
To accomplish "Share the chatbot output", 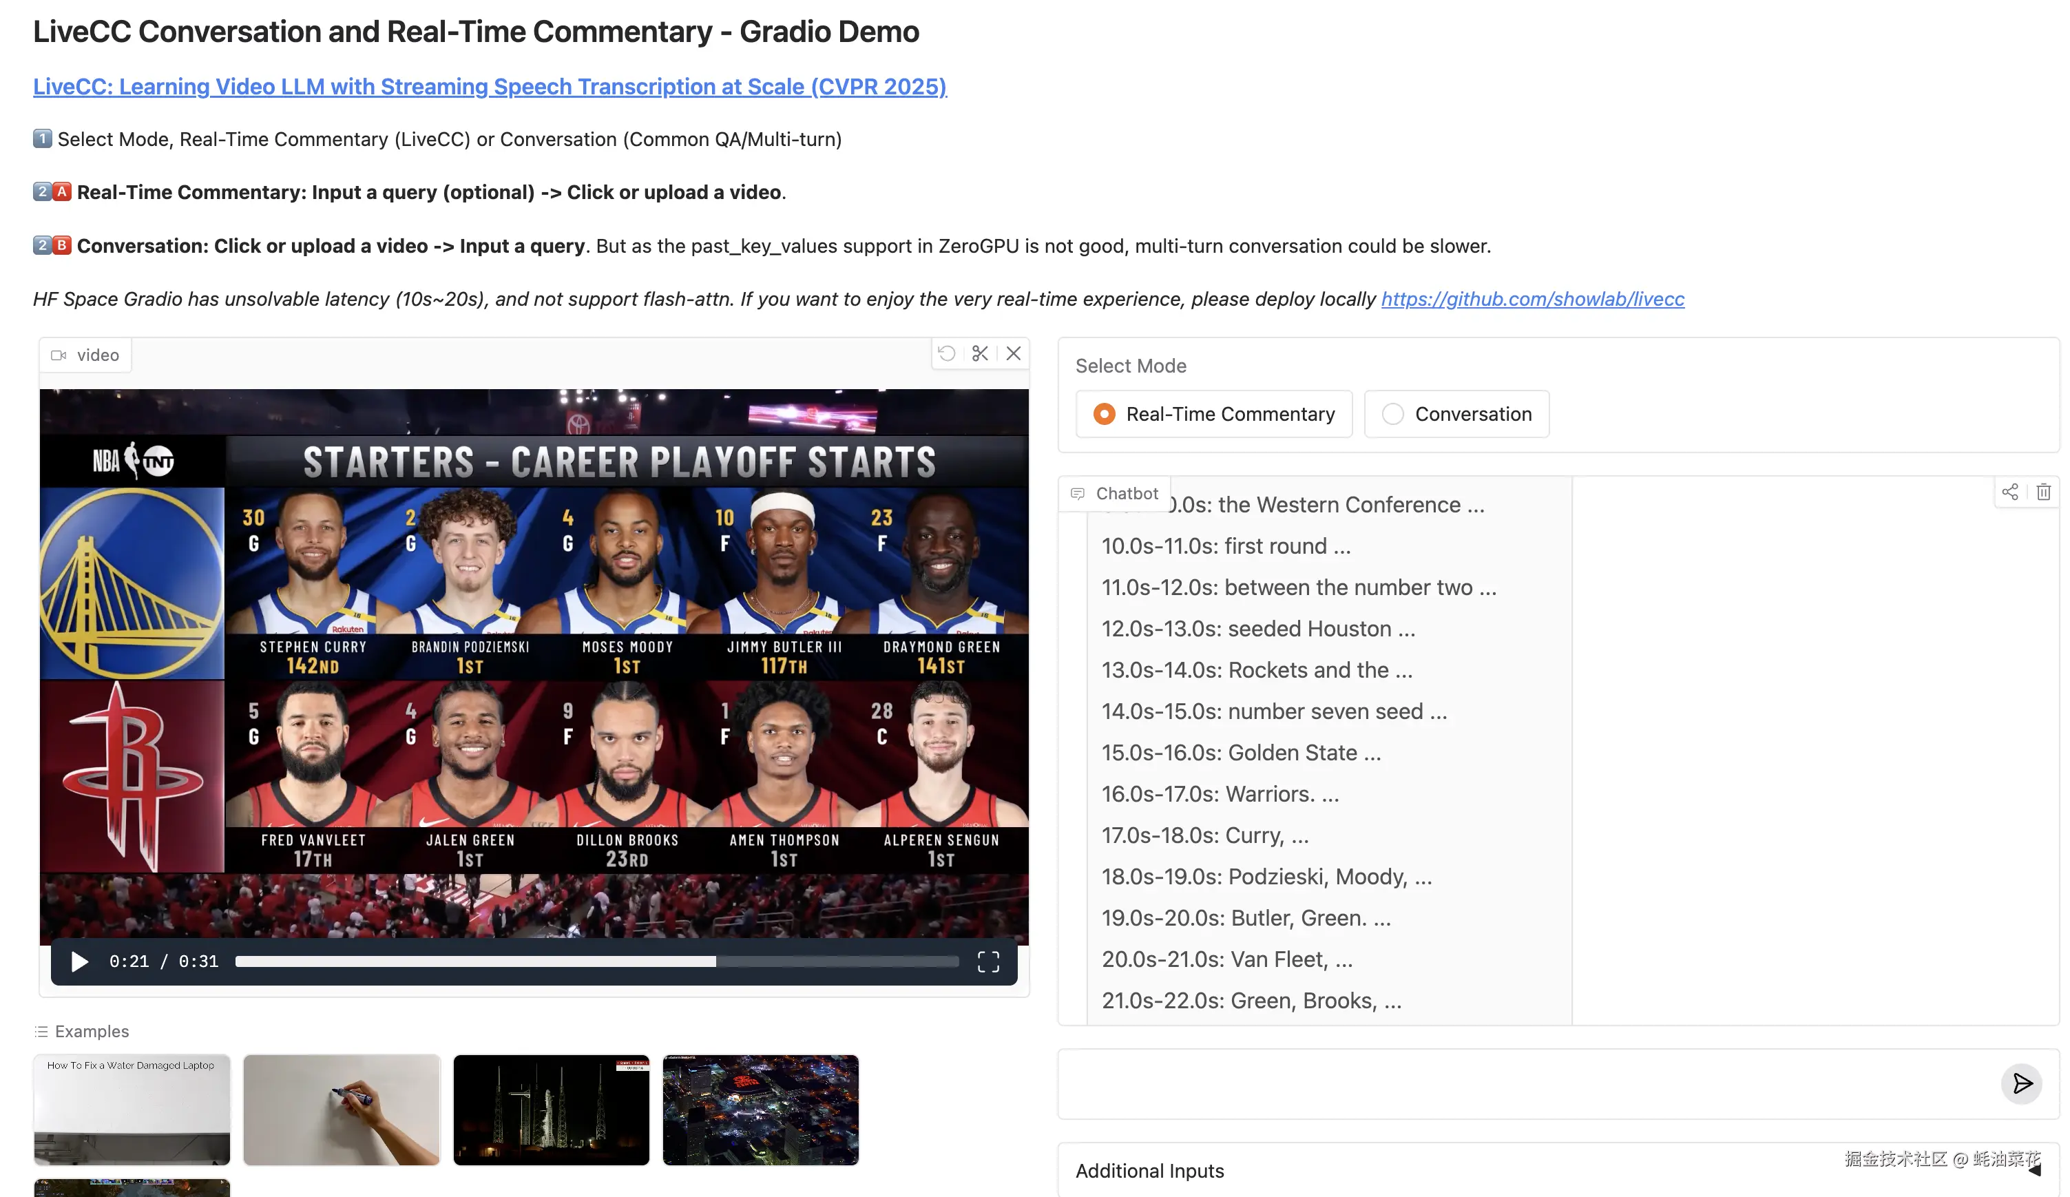I will pyautogui.click(x=2010, y=491).
